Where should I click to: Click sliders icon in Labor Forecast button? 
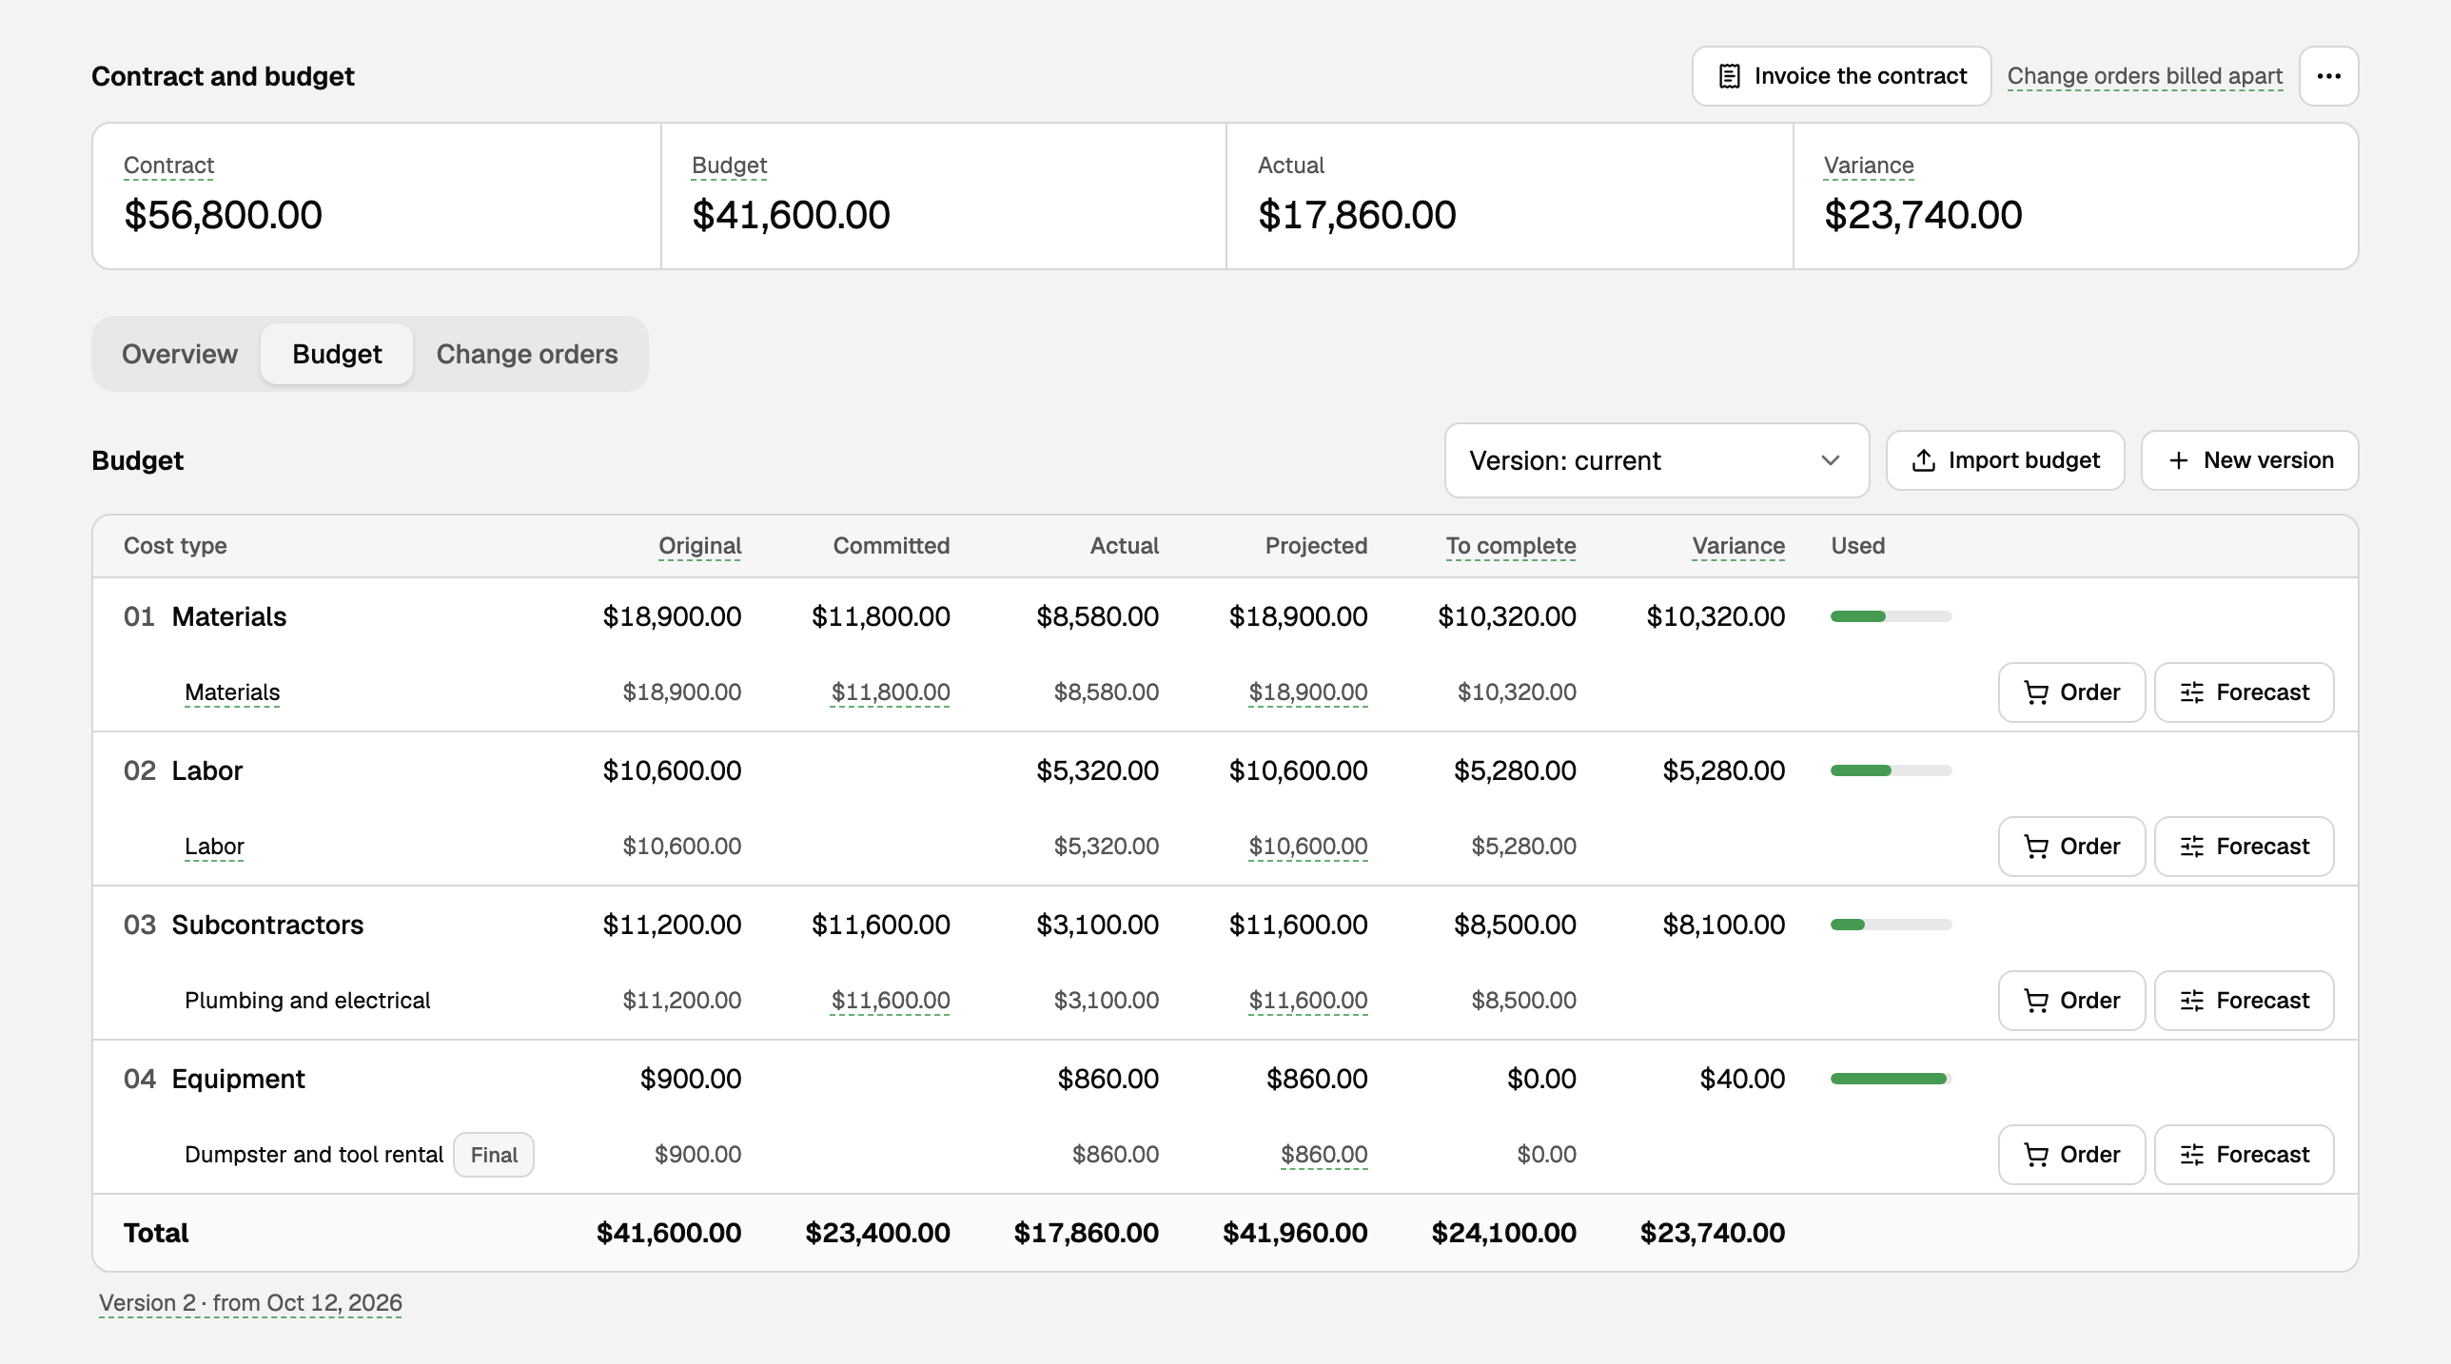pos(2192,847)
